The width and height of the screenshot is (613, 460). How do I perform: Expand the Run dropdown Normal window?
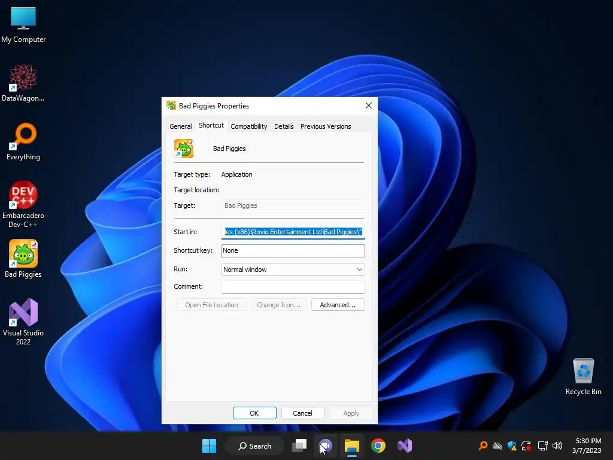click(x=293, y=270)
